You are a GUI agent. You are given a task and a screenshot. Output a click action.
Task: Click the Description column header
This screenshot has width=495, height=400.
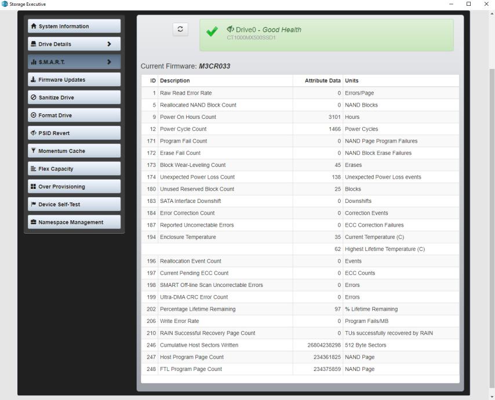point(175,81)
